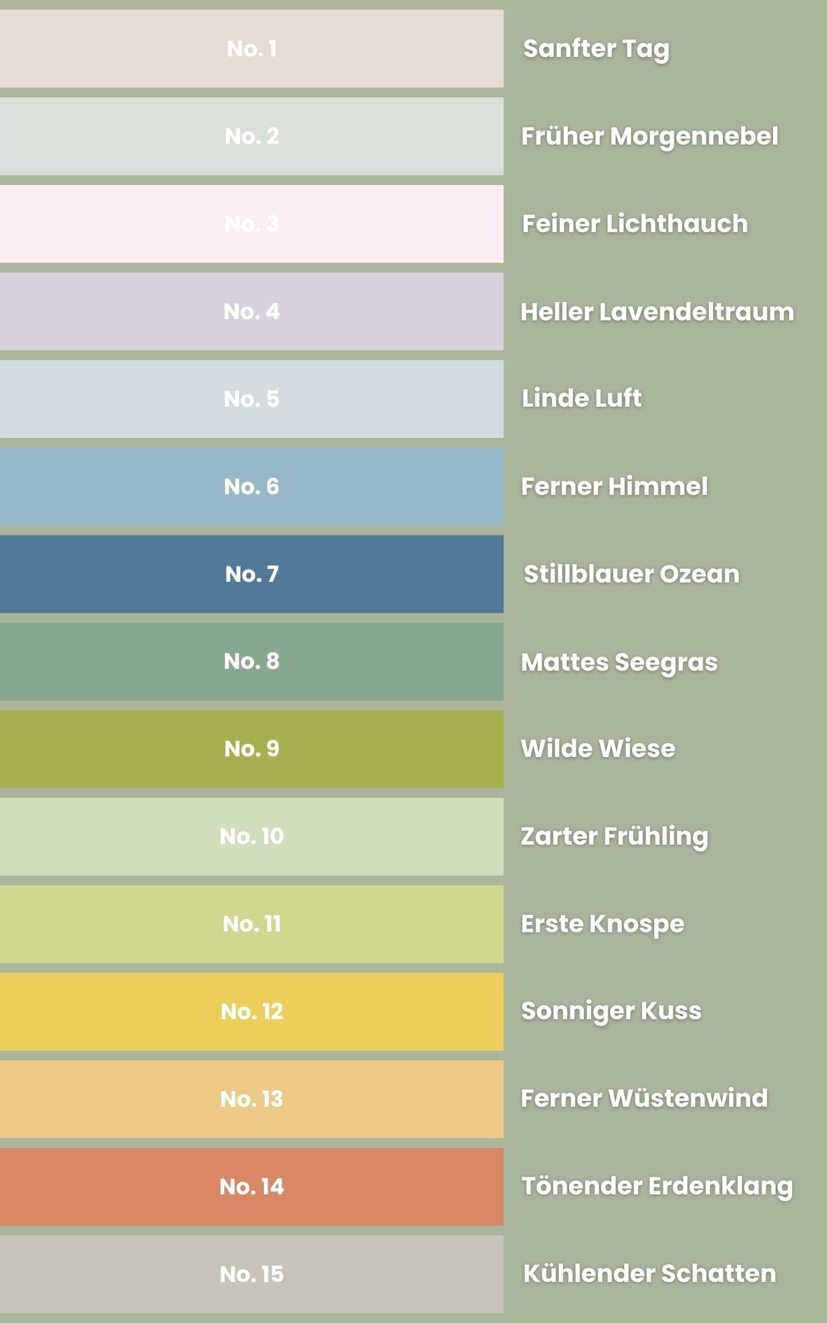Viewport: 827px width, 1323px height.
Task: Choose the 'Tönender Erdenklang' label
Action: tap(657, 1186)
